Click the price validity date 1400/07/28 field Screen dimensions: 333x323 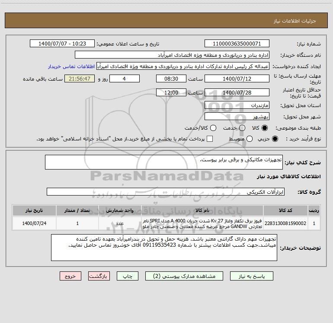237,92
